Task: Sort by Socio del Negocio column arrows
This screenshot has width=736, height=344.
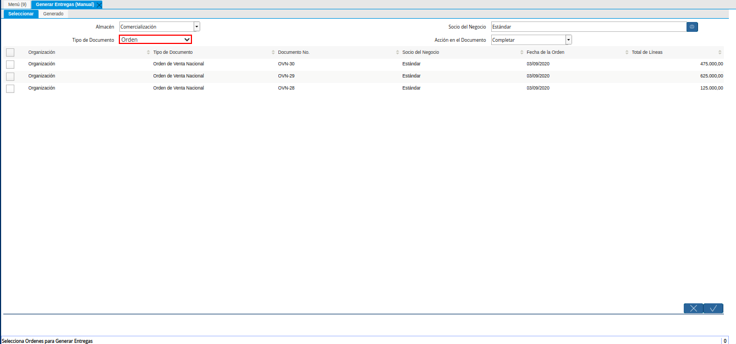Action: [x=521, y=52]
